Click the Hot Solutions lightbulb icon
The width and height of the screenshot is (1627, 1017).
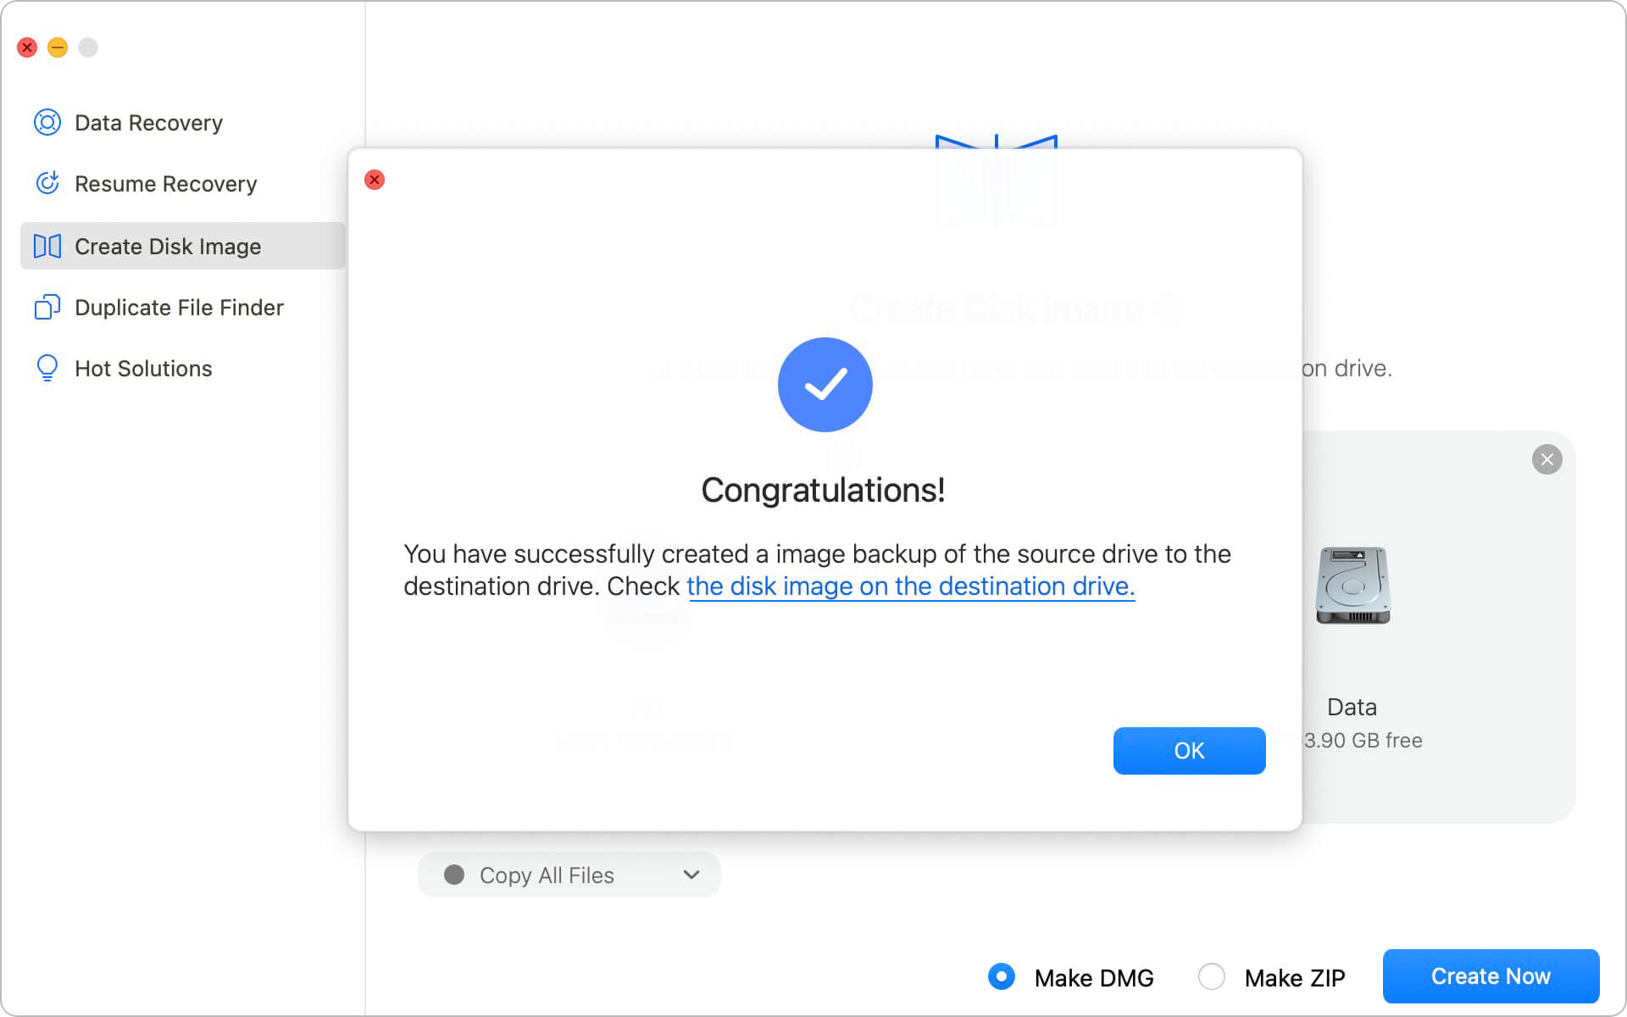pyautogui.click(x=47, y=368)
